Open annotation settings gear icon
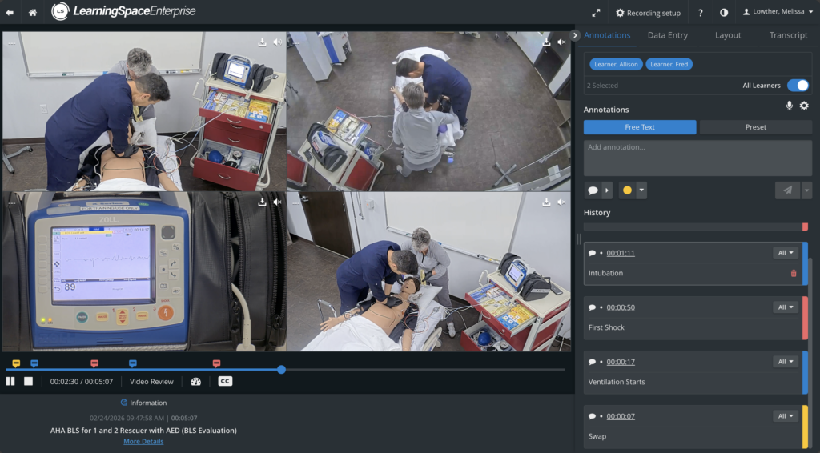This screenshot has width=820, height=453. 804,106
